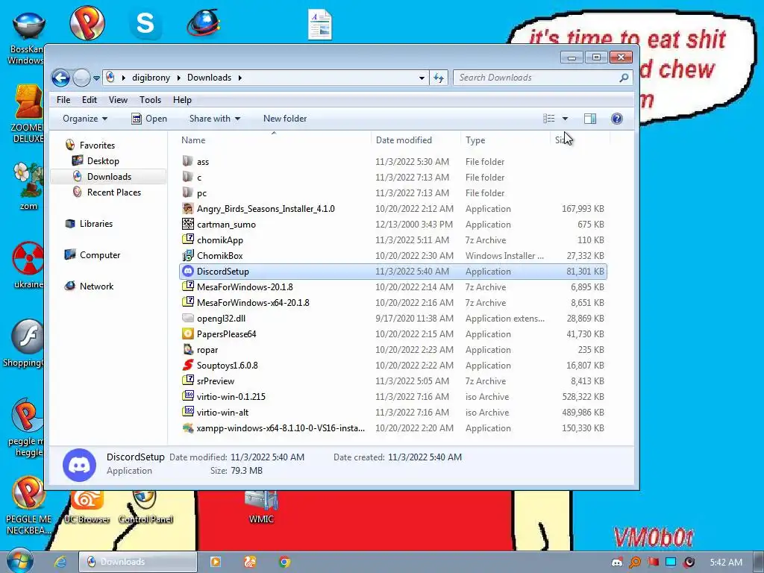Click the digibrony breadcrumb segment
Viewport: 764px width, 573px height.
click(151, 78)
